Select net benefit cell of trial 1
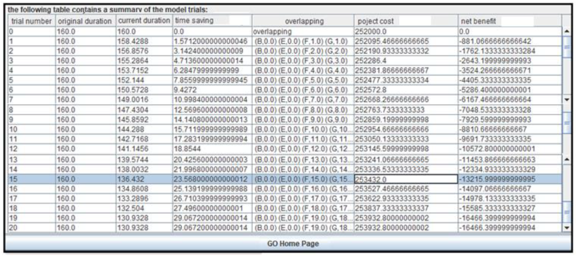This screenshot has width=576, height=256. (510, 41)
